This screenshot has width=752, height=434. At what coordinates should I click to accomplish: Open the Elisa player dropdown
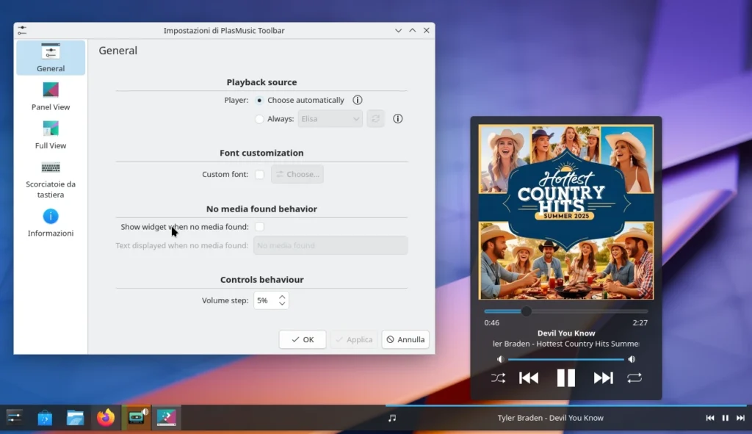pos(330,118)
